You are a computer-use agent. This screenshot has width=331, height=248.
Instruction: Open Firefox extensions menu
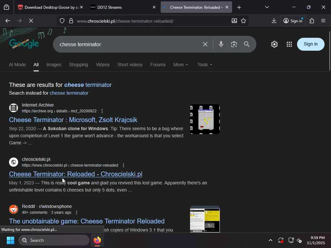tap(312, 21)
